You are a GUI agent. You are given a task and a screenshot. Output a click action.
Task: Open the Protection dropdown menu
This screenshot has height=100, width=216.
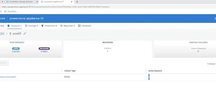(49, 26)
